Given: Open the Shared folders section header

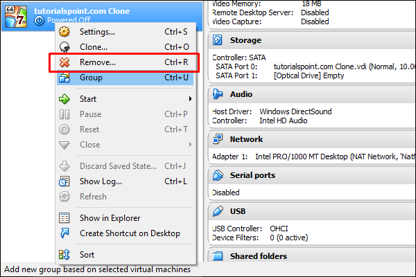Looking at the screenshot, I should [258, 256].
